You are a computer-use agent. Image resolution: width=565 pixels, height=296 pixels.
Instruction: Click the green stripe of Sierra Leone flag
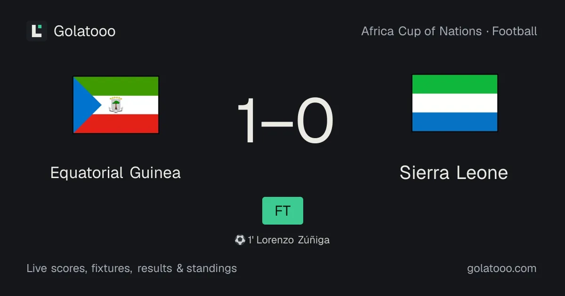[455, 84]
